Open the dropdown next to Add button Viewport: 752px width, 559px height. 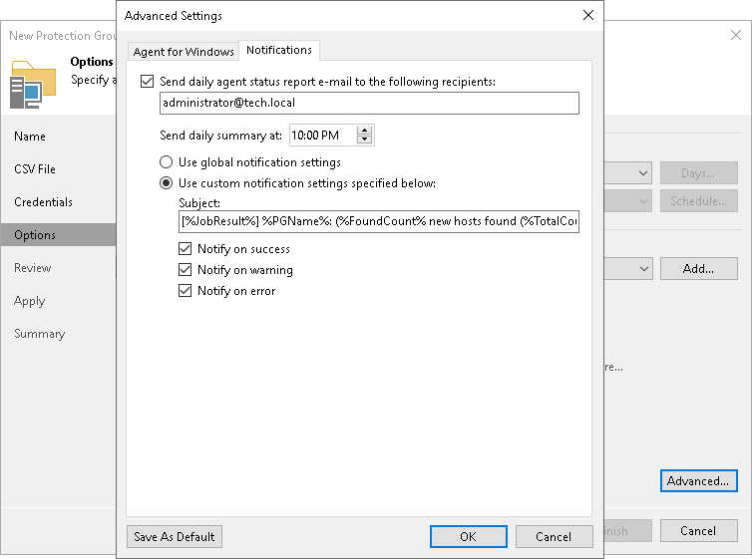click(x=643, y=269)
